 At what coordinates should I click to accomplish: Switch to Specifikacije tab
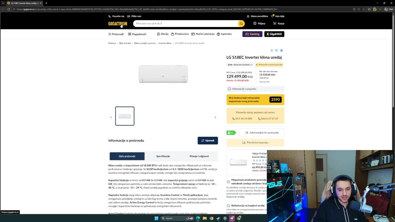pyautogui.click(x=163, y=156)
